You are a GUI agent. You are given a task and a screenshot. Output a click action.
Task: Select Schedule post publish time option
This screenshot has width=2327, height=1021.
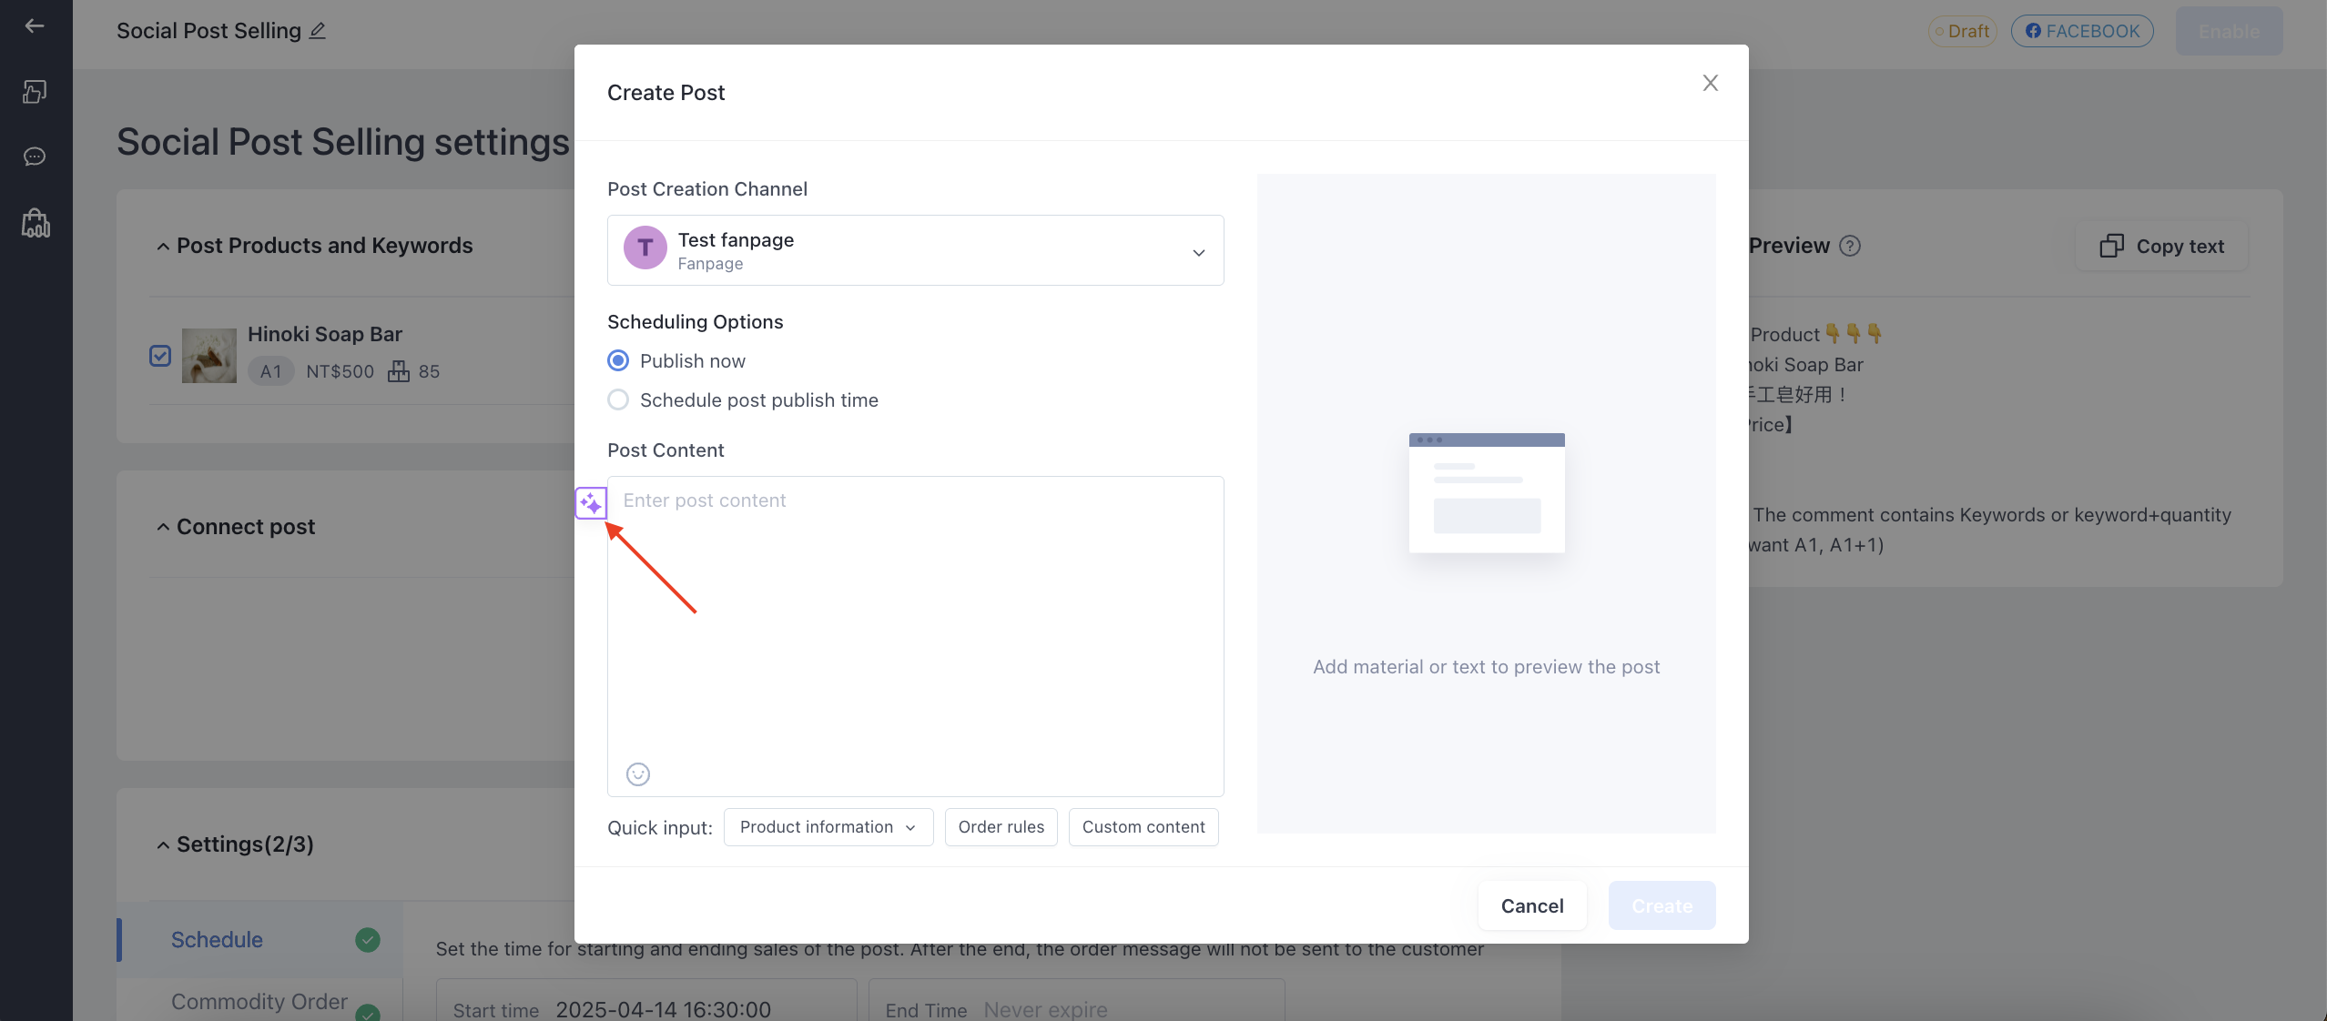[618, 399]
